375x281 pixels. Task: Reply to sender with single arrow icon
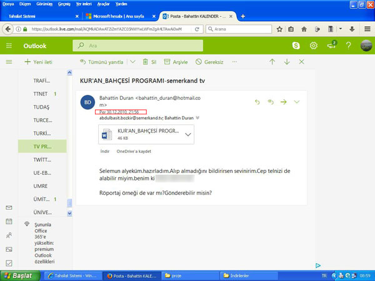pos(257,102)
